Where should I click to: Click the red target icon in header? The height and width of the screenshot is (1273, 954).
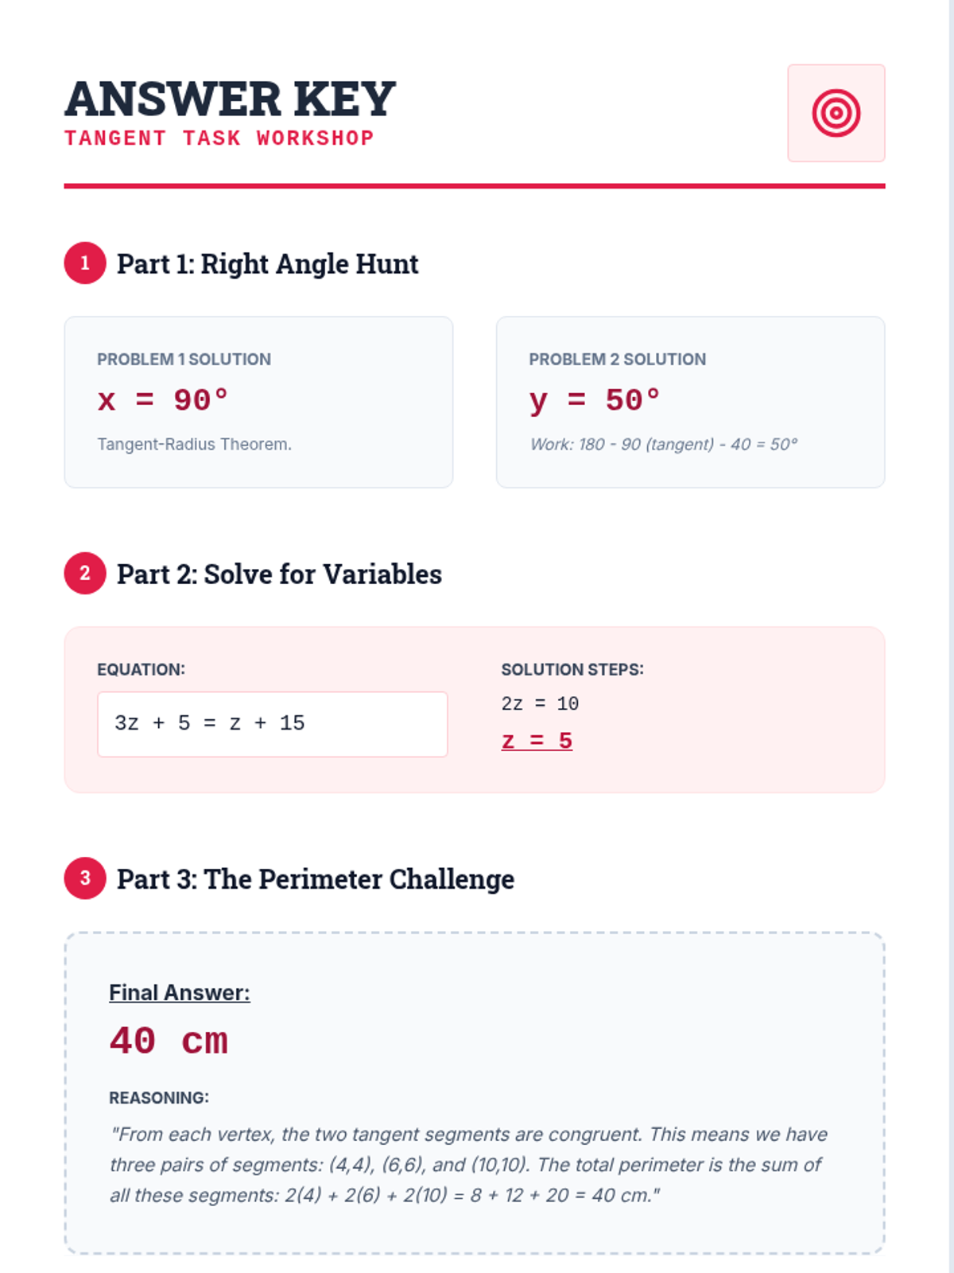[836, 113]
